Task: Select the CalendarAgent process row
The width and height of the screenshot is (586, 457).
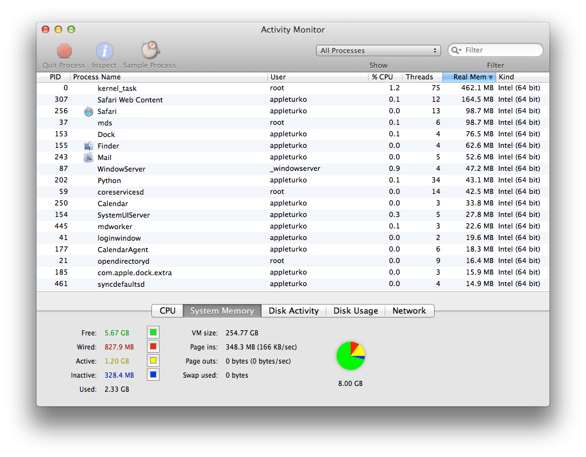Action: 292,249
